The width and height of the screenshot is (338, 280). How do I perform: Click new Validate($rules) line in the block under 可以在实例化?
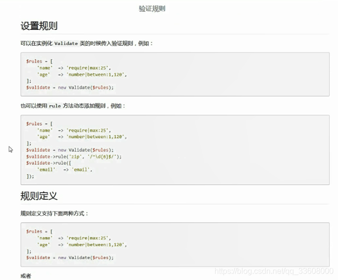[x=70, y=88]
